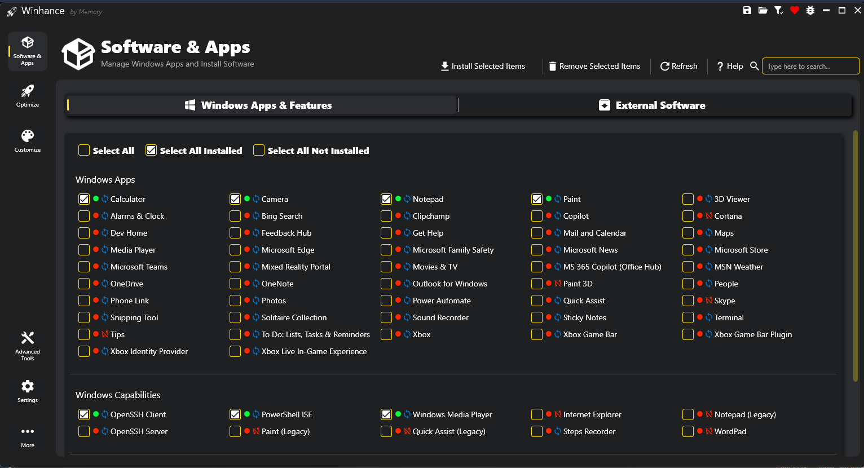Click the Refresh button
Screen dimensions: 864x468
[679, 66]
